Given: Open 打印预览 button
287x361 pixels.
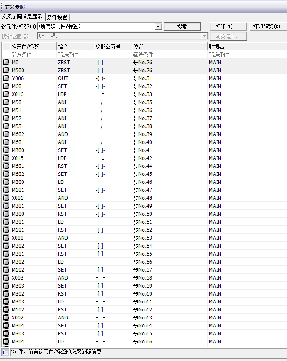Looking at the screenshot, I should pyautogui.click(x=269, y=26).
